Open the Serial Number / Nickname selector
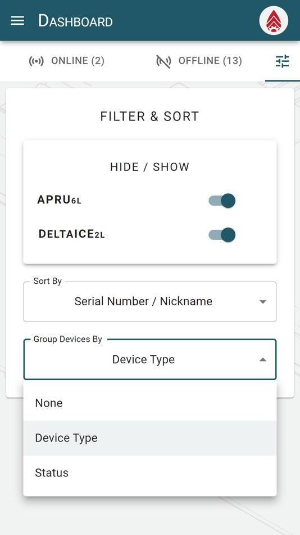The height and width of the screenshot is (535, 300). click(150, 302)
